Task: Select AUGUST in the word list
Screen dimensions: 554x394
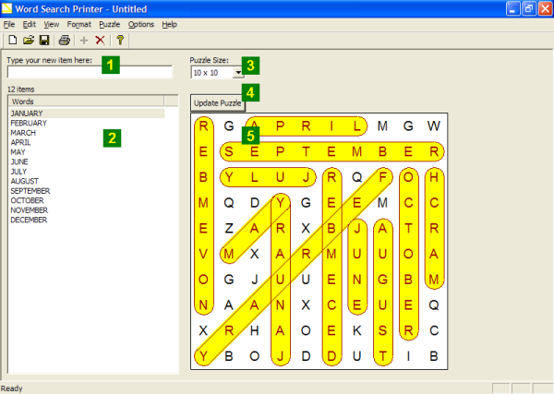Action: (24, 181)
